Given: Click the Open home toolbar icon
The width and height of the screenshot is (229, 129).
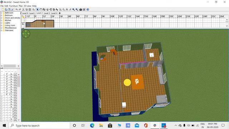Looking at the screenshot, I should click(x=6, y=10).
